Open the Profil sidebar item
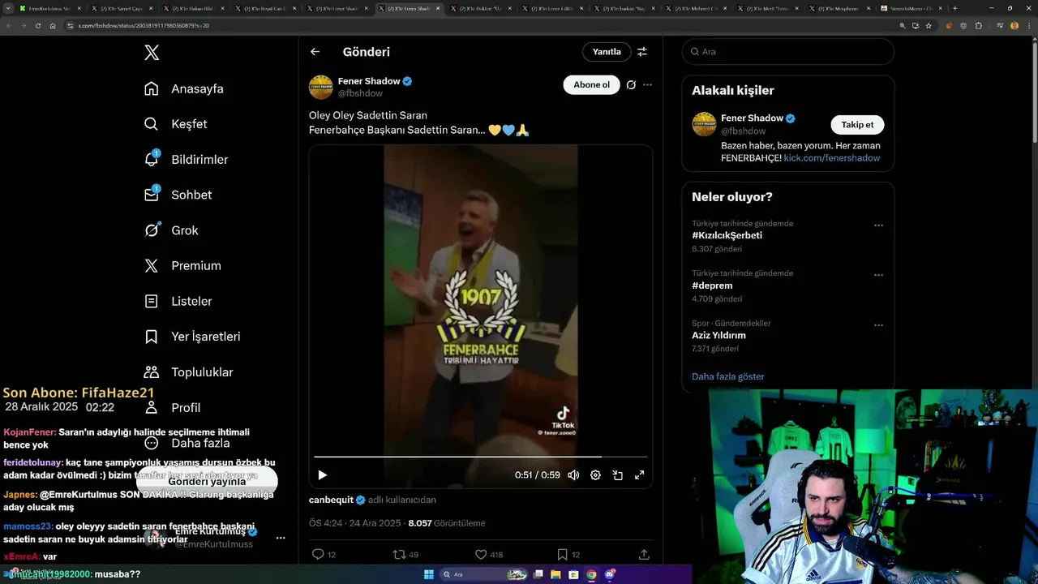Screen dimensions: 1038x584 coord(172,407)
